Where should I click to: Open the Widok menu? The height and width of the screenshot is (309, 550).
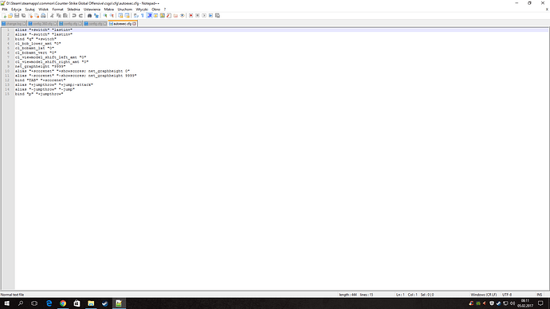43,10
